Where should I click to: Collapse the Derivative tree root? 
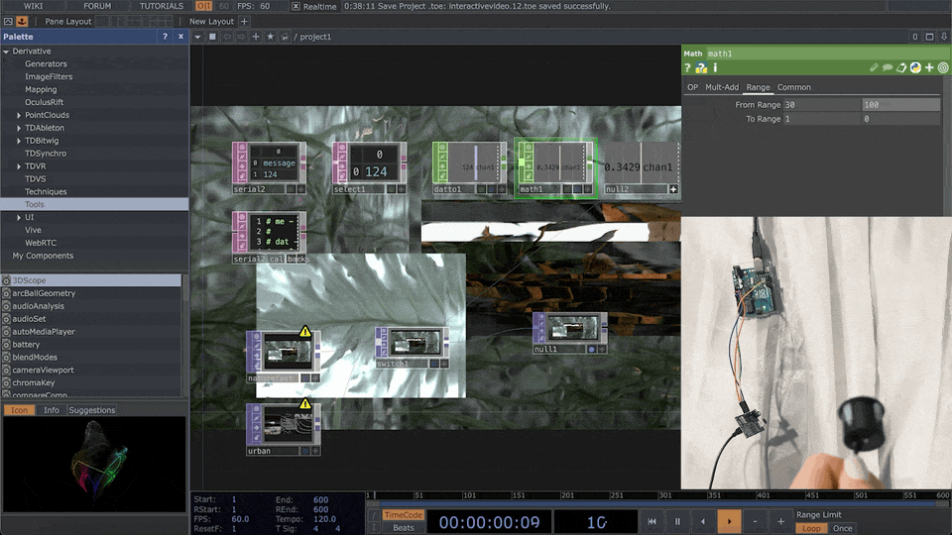[6, 52]
